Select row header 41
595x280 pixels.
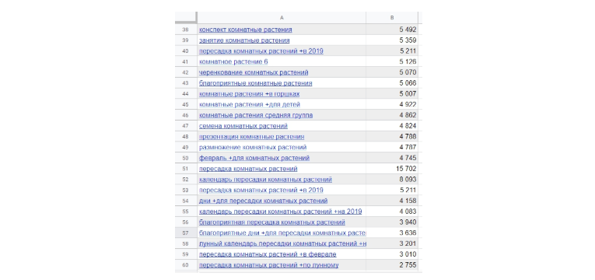(186, 61)
